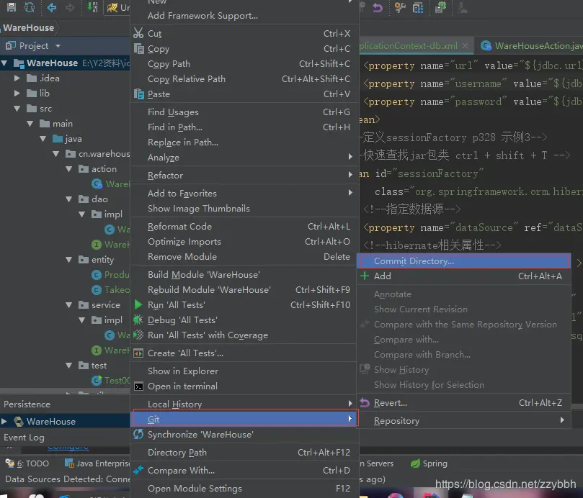Open Add to Favorites submenu
The width and height of the screenshot is (583, 498).
tap(245, 193)
